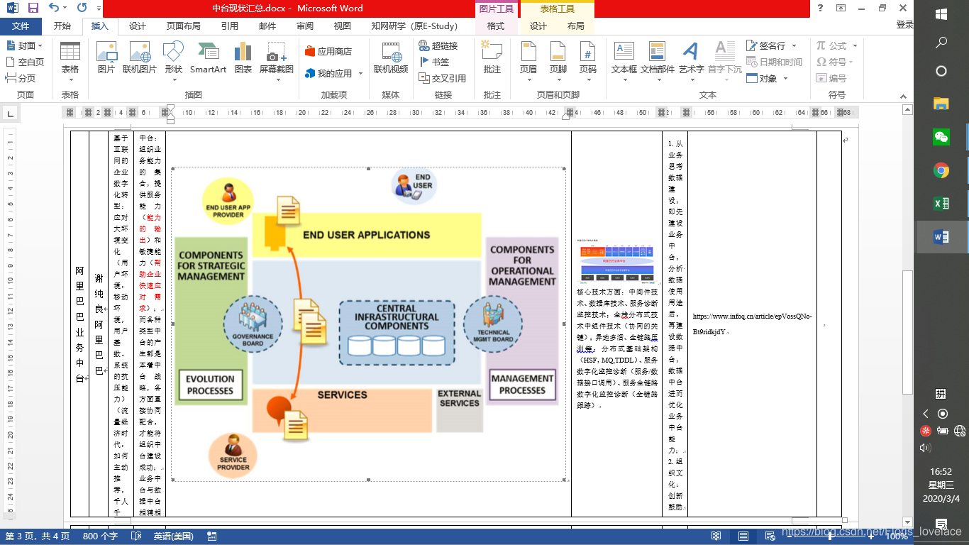Switch to Read Mode view in status bar
Viewport: 969px width, 545px height.
click(716, 536)
